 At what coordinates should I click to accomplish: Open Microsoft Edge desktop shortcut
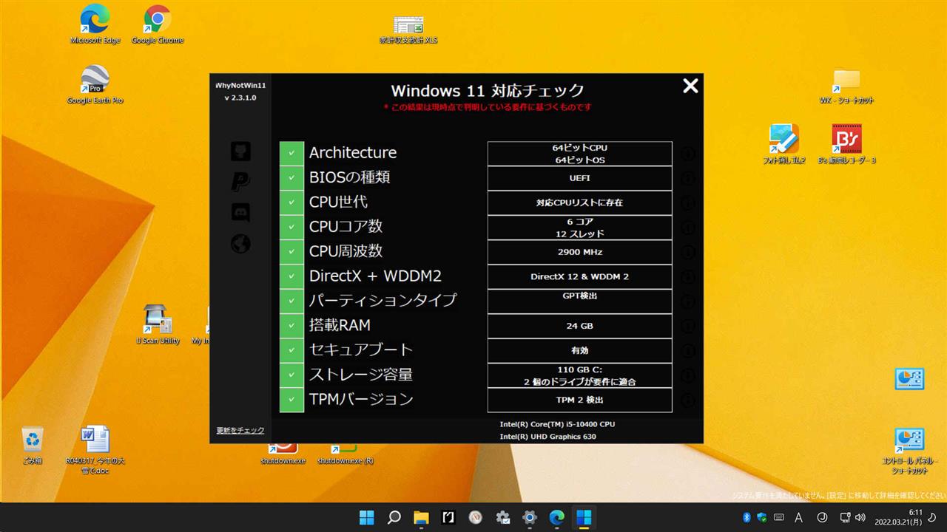[95, 25]
